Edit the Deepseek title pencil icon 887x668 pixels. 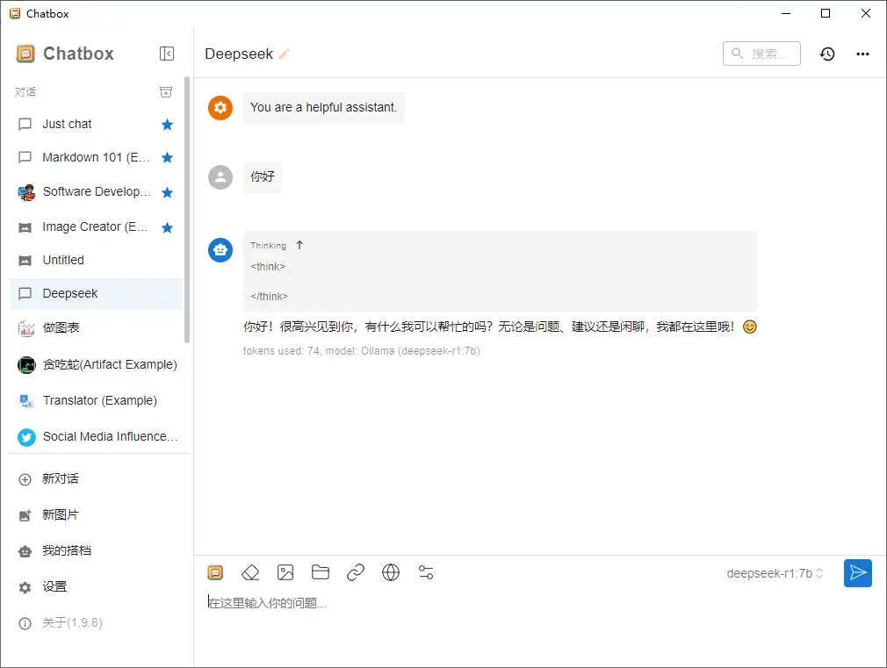[x=284, y=54]
